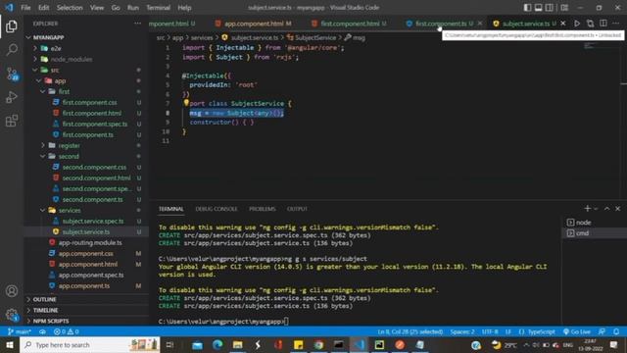The height and width of the screenshot is (353, 627).
Task: Open subject.service.spec.ts file
Action: [x=93, y=221]
